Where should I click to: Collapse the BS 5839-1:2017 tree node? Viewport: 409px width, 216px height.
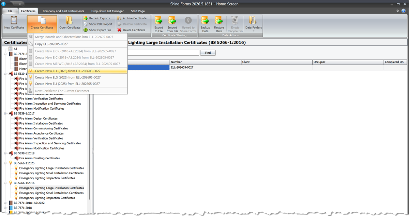[x=5, y=113]
